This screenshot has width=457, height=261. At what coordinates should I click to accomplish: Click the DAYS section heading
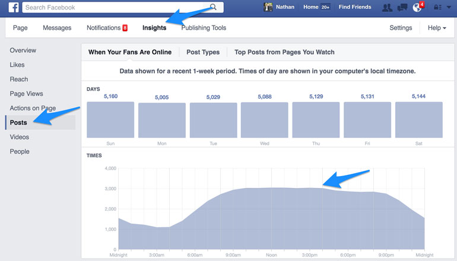pyautogui.click(x=93, y=89)
